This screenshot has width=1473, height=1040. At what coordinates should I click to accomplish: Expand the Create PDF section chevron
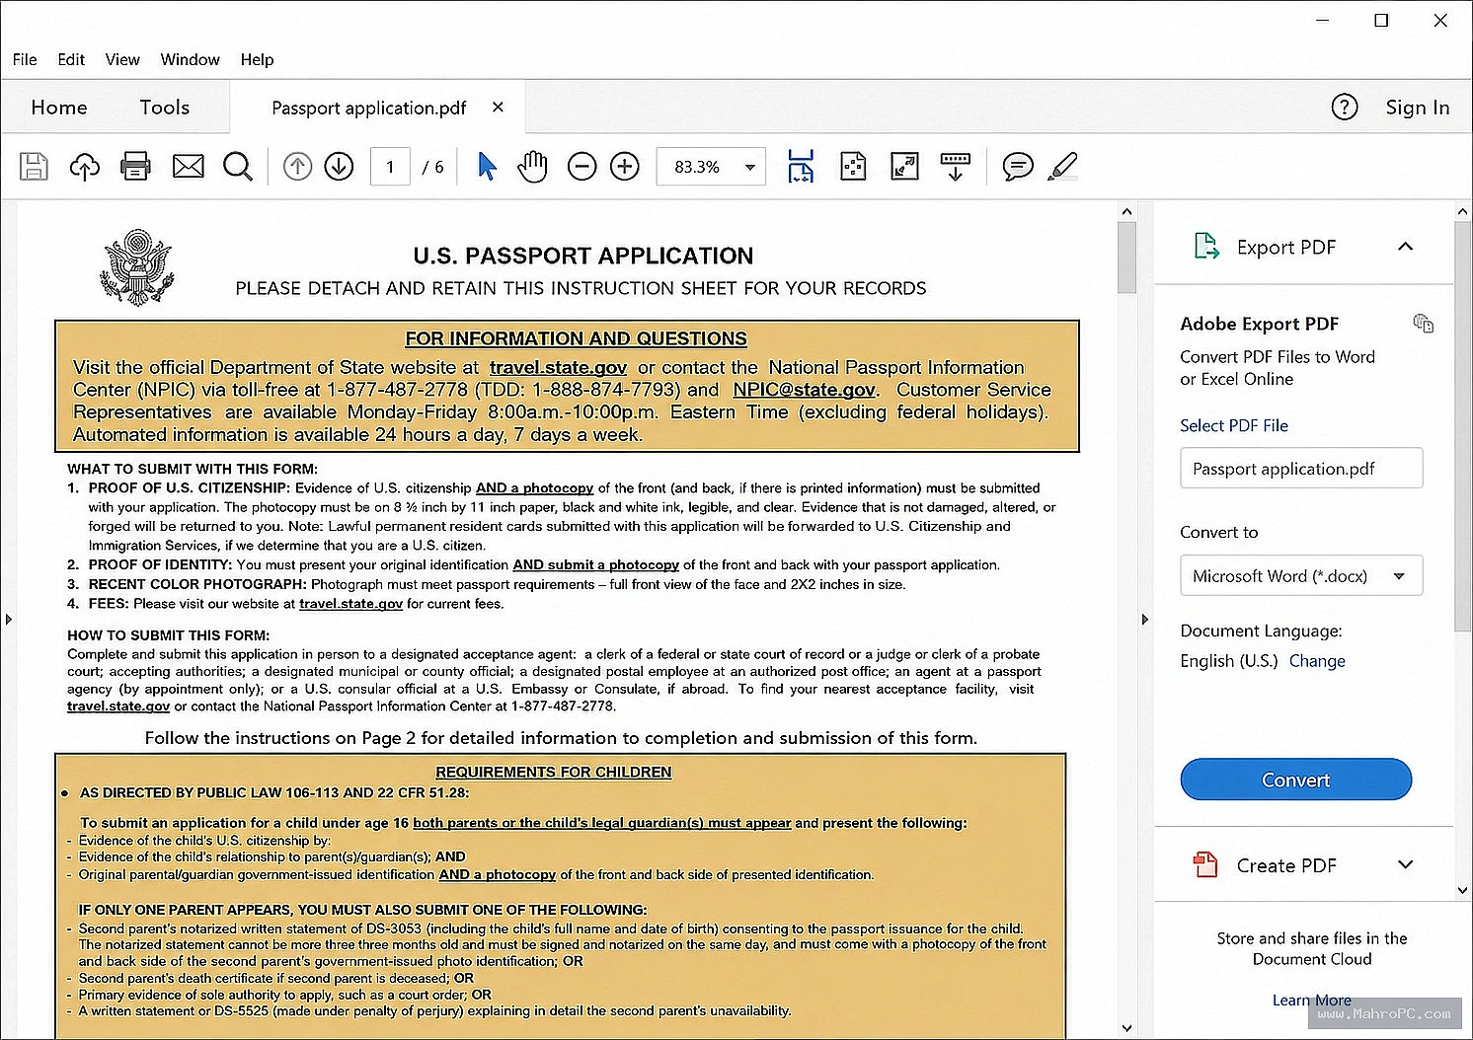(x=1406, y=864)
